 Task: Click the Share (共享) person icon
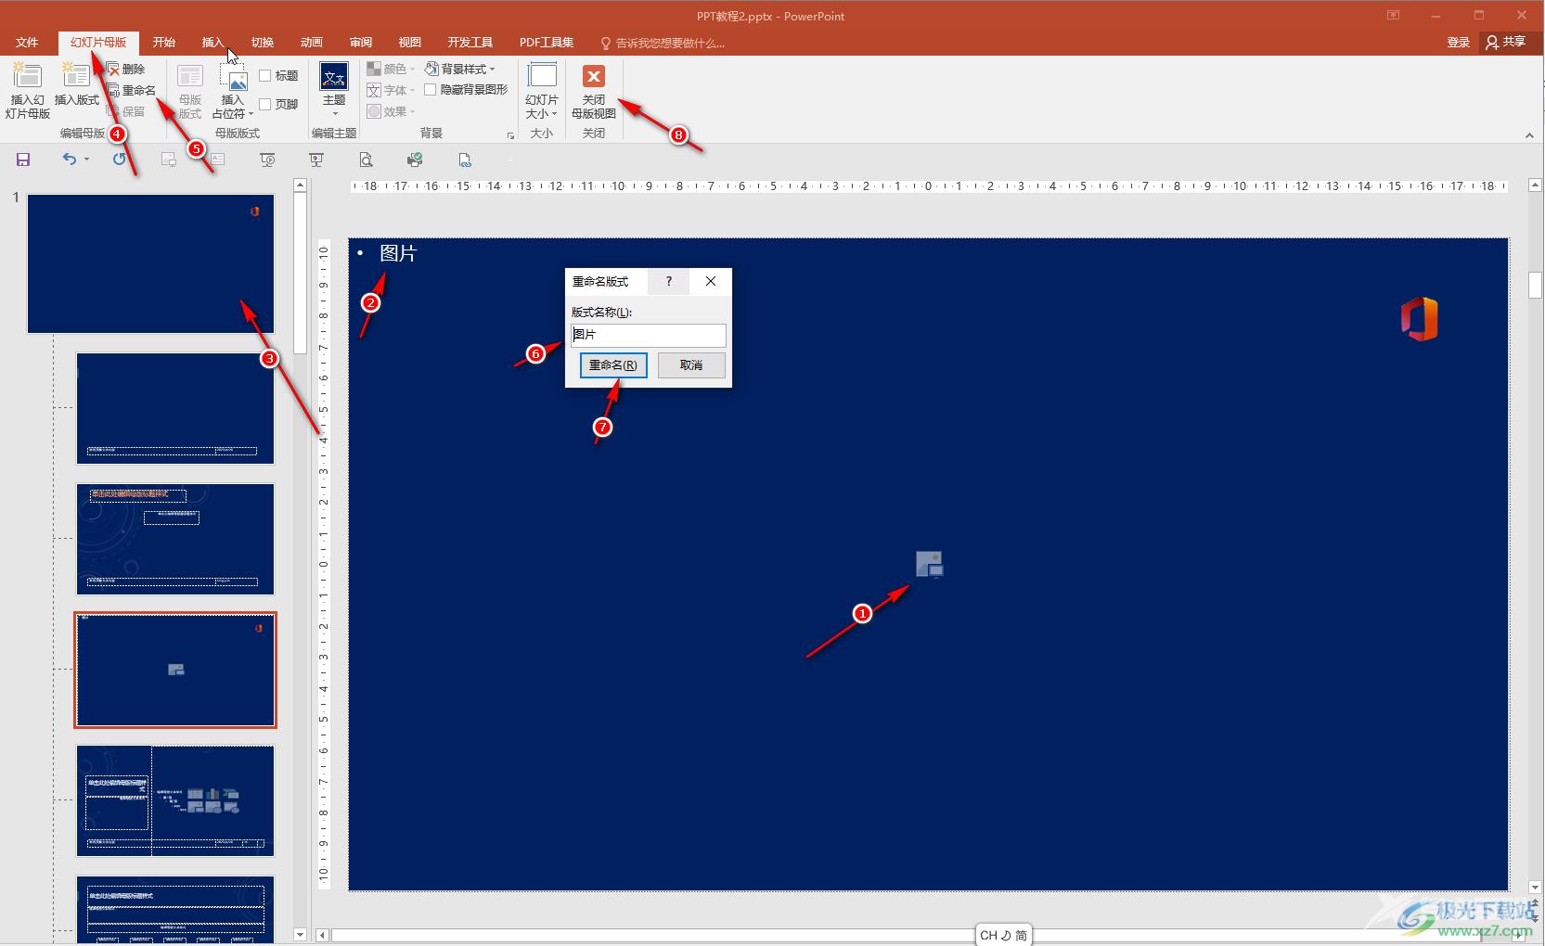point(1492,42)
